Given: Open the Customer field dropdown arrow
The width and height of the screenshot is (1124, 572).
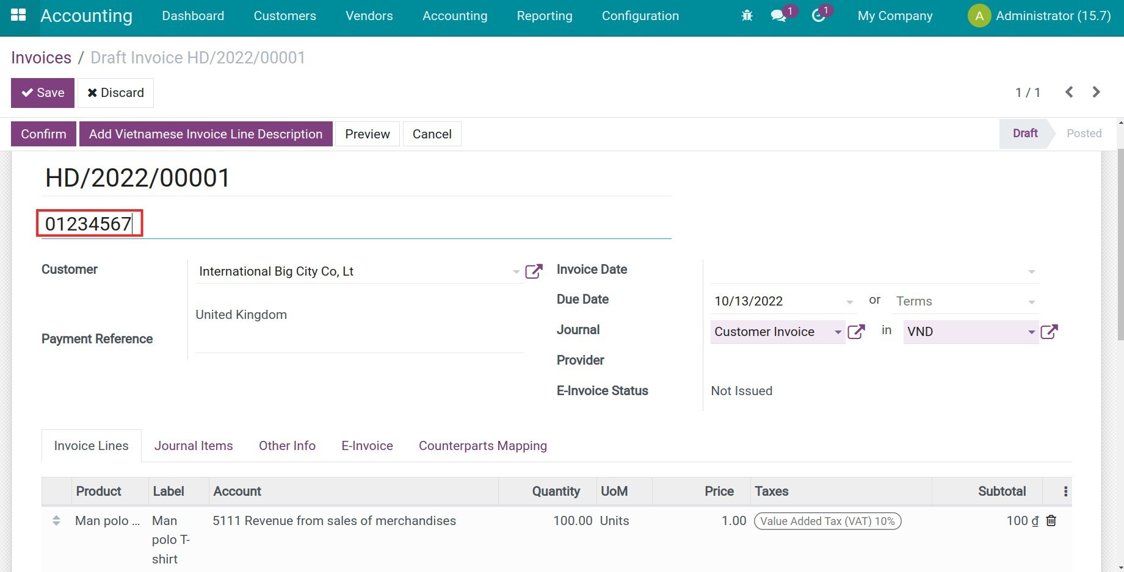Looking at the screenshot, I should (x=515, y=272).
